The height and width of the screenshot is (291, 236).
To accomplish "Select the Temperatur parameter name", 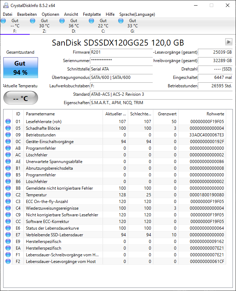I will 36,195.
